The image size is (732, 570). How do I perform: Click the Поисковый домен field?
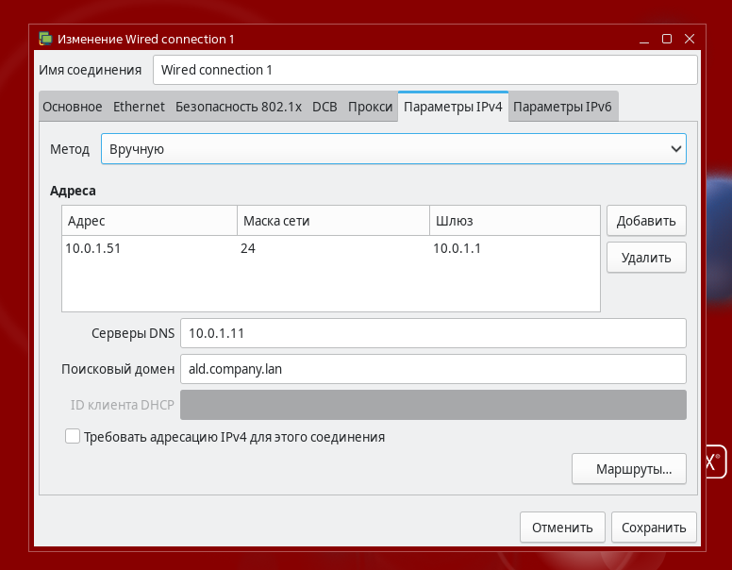[432, 369]
